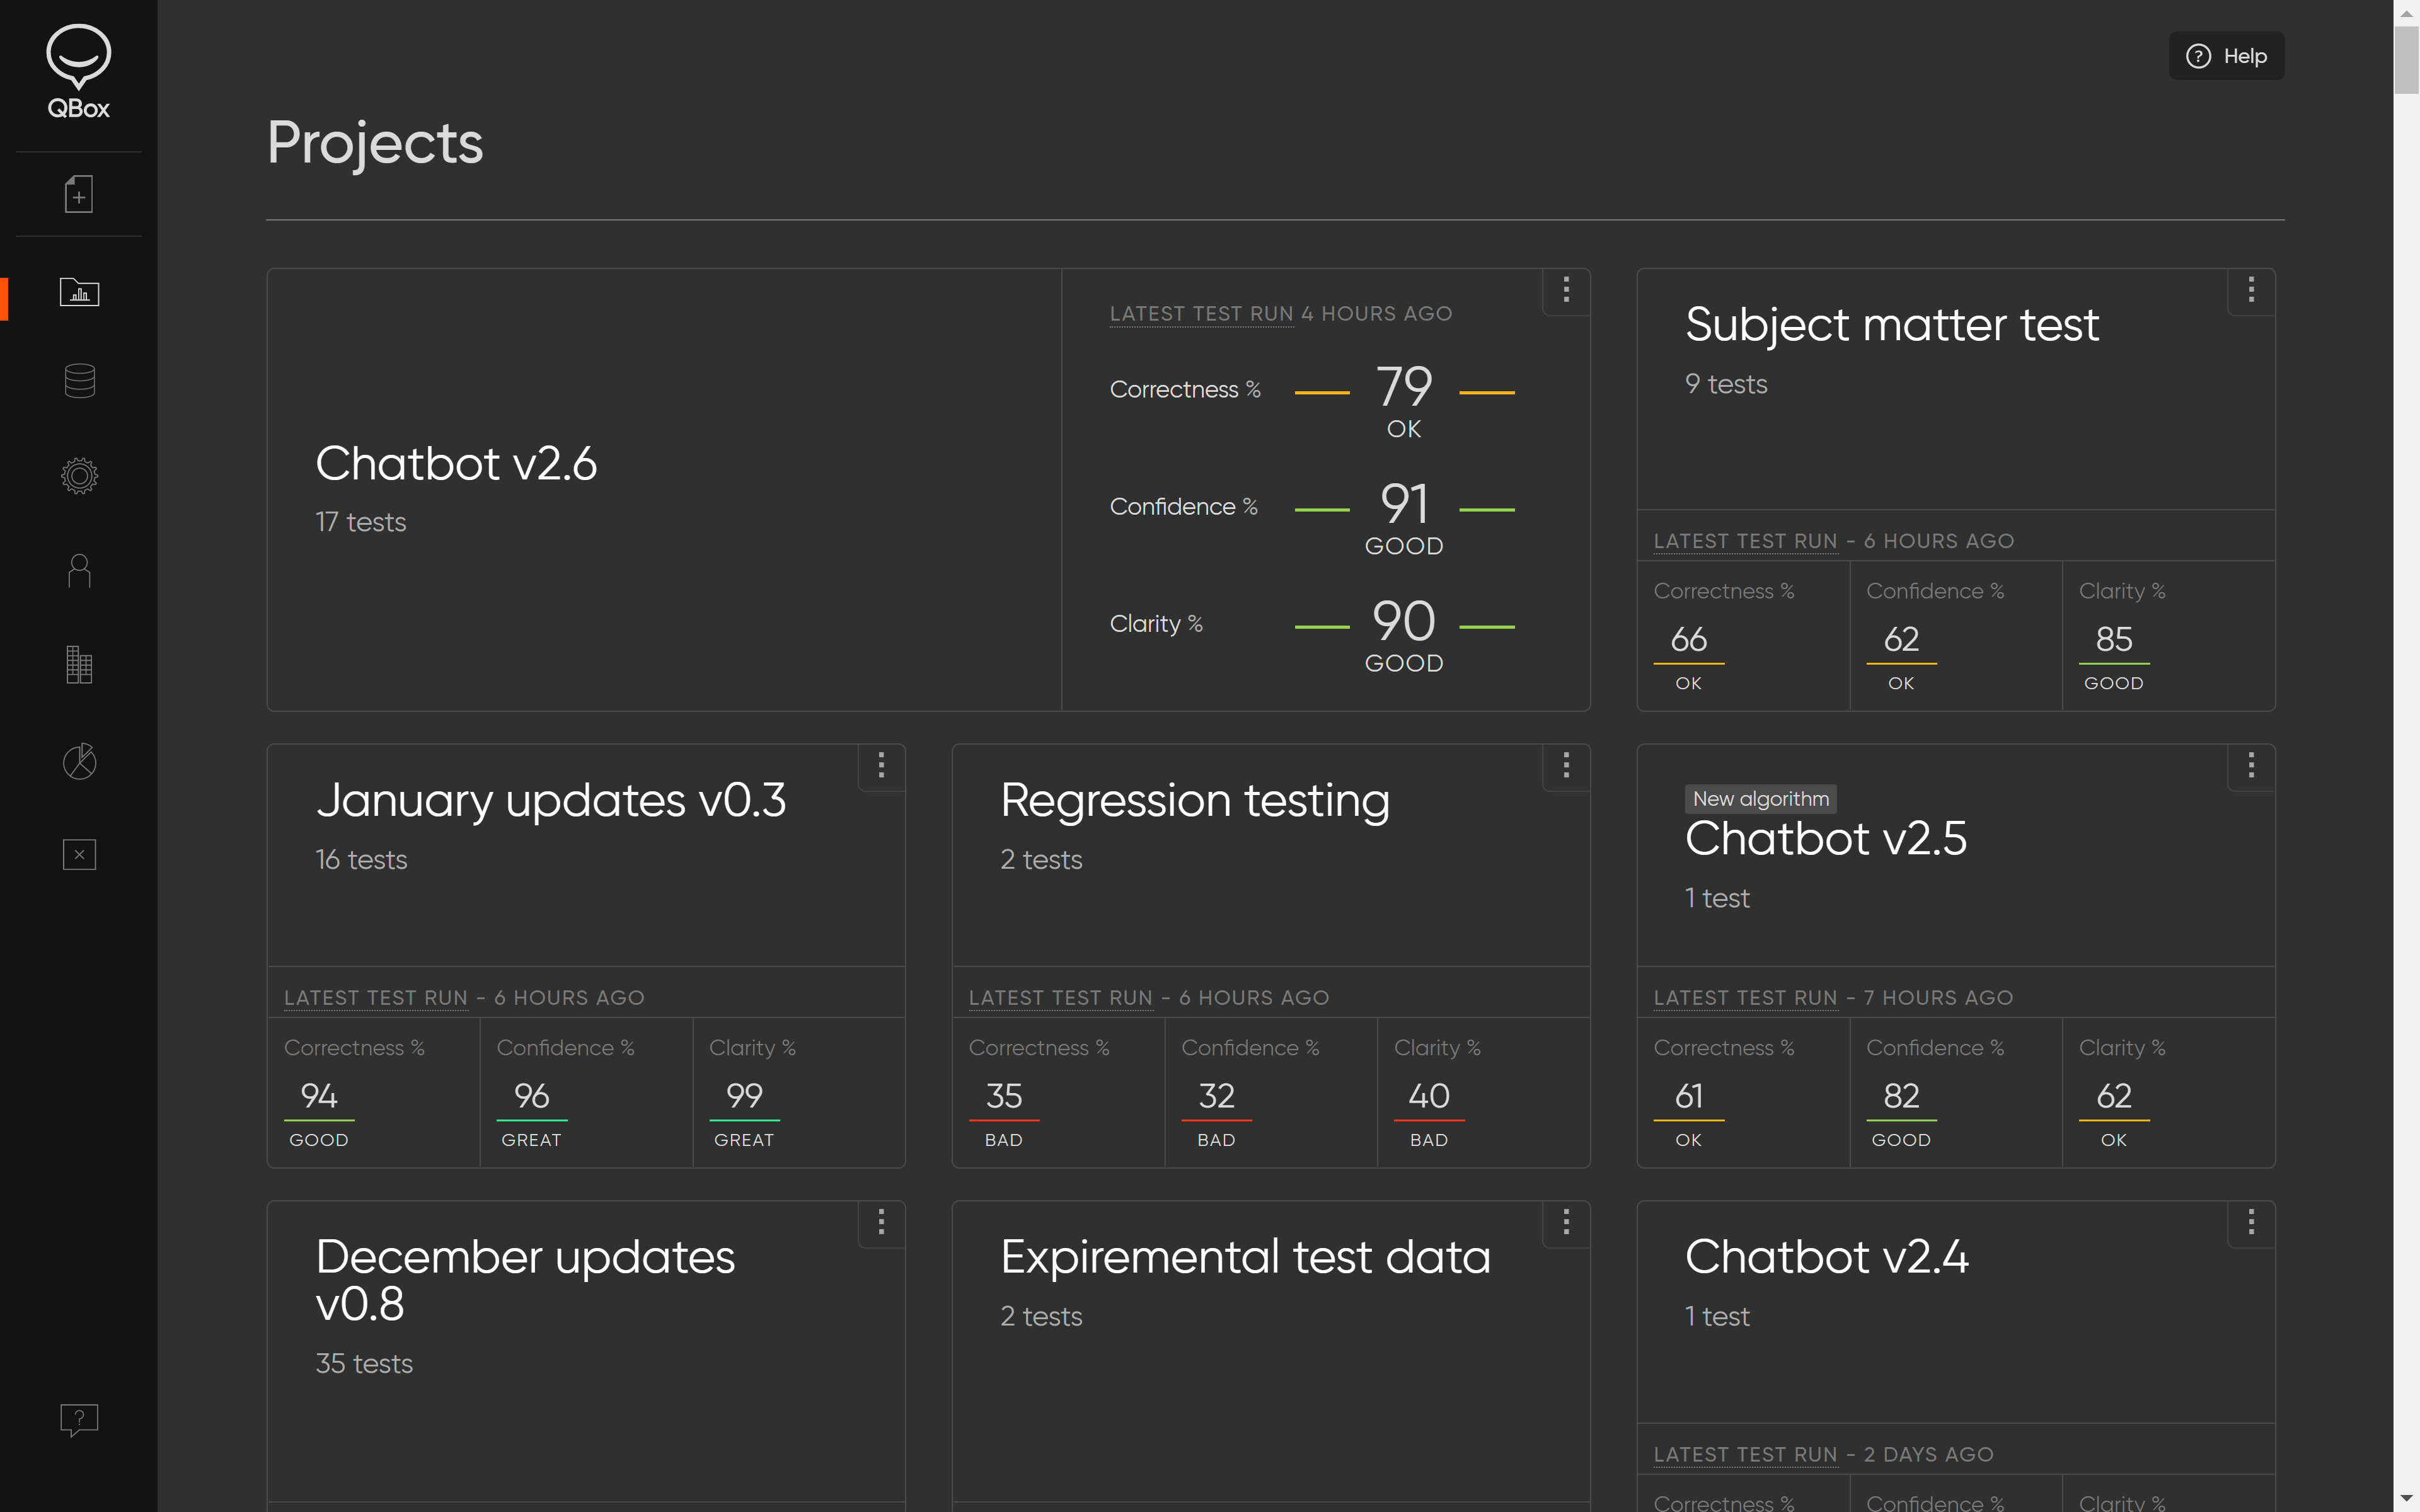Open Chatbot v2.6 three-dot menu
The height and width of the screenshot is (1512, 2420).
[1566, 290]
